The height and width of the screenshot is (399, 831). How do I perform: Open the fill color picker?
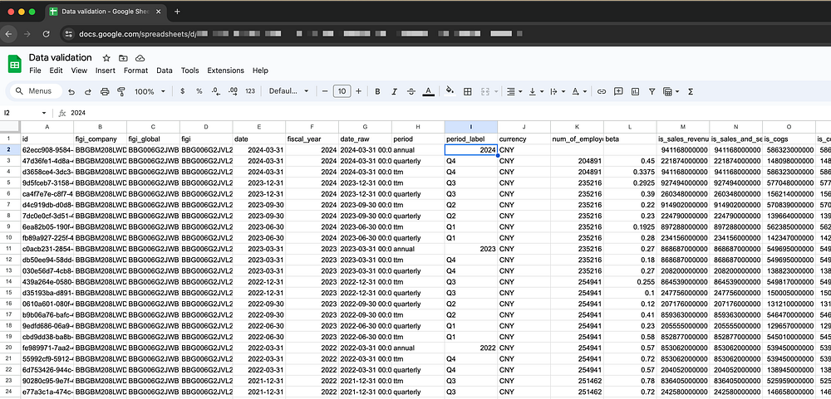[x=450, y=91]
